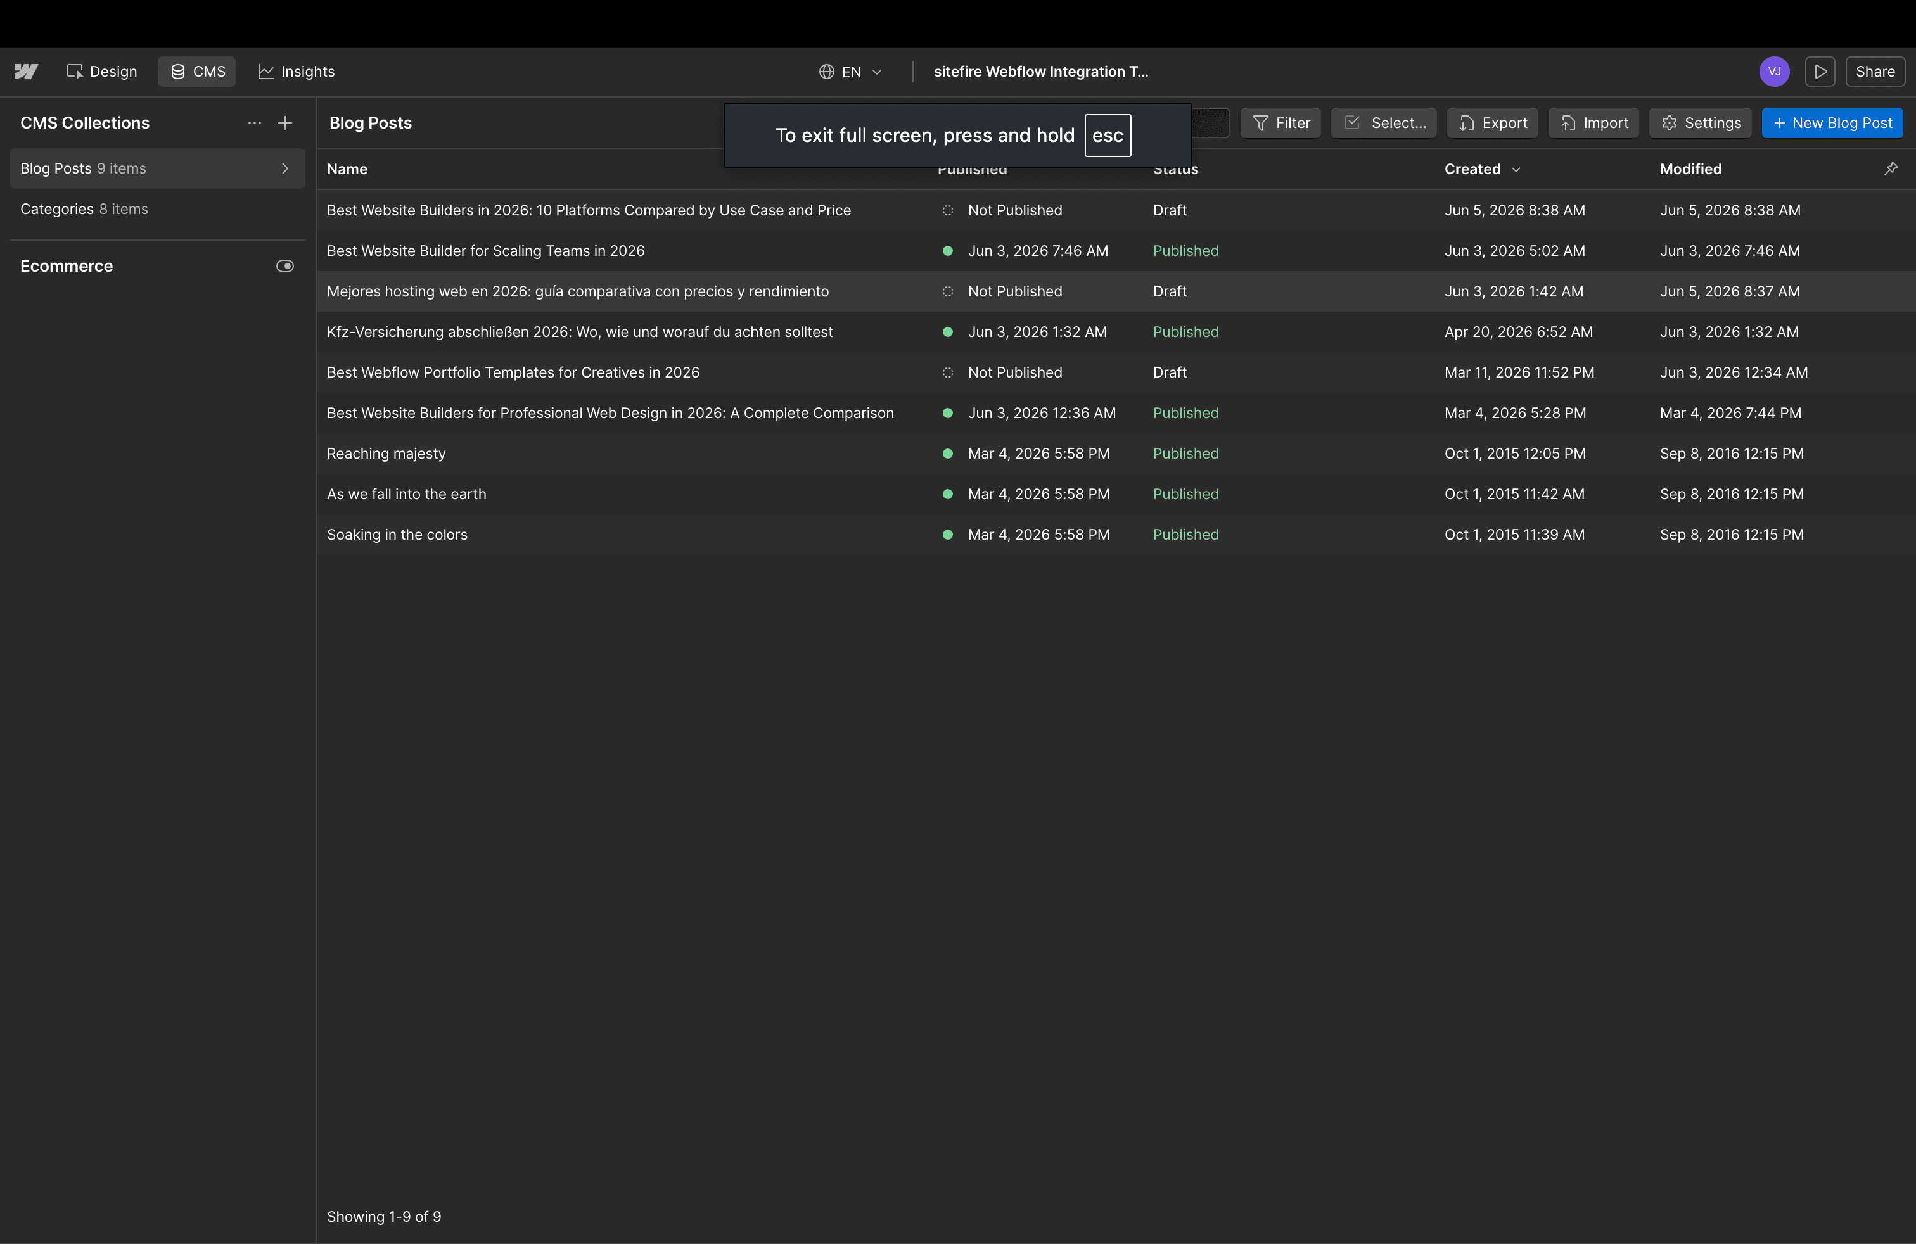Click unpublished status icon for 'Mejores hosting' row
Viewport: 1916px width, 1244px height.
(947, 291)
